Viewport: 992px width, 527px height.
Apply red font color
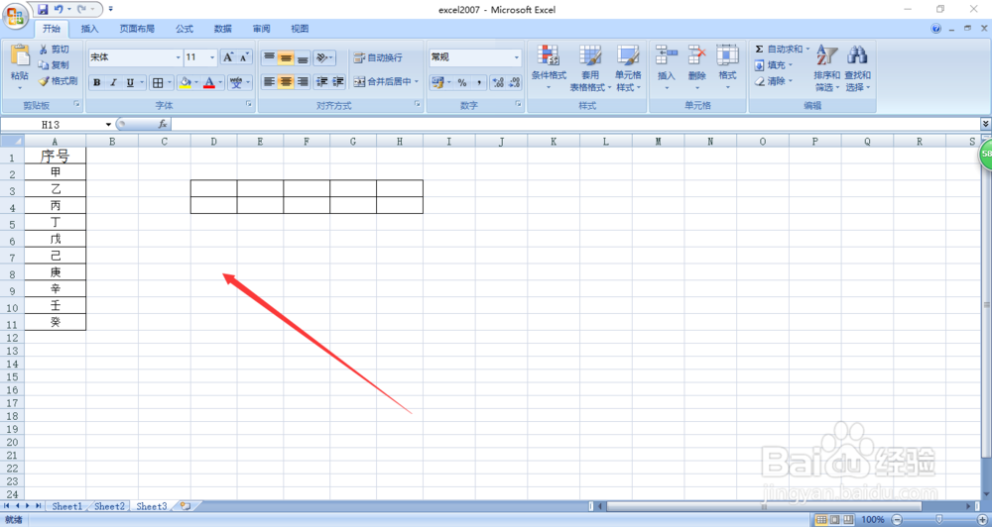(x=209, y=82)
